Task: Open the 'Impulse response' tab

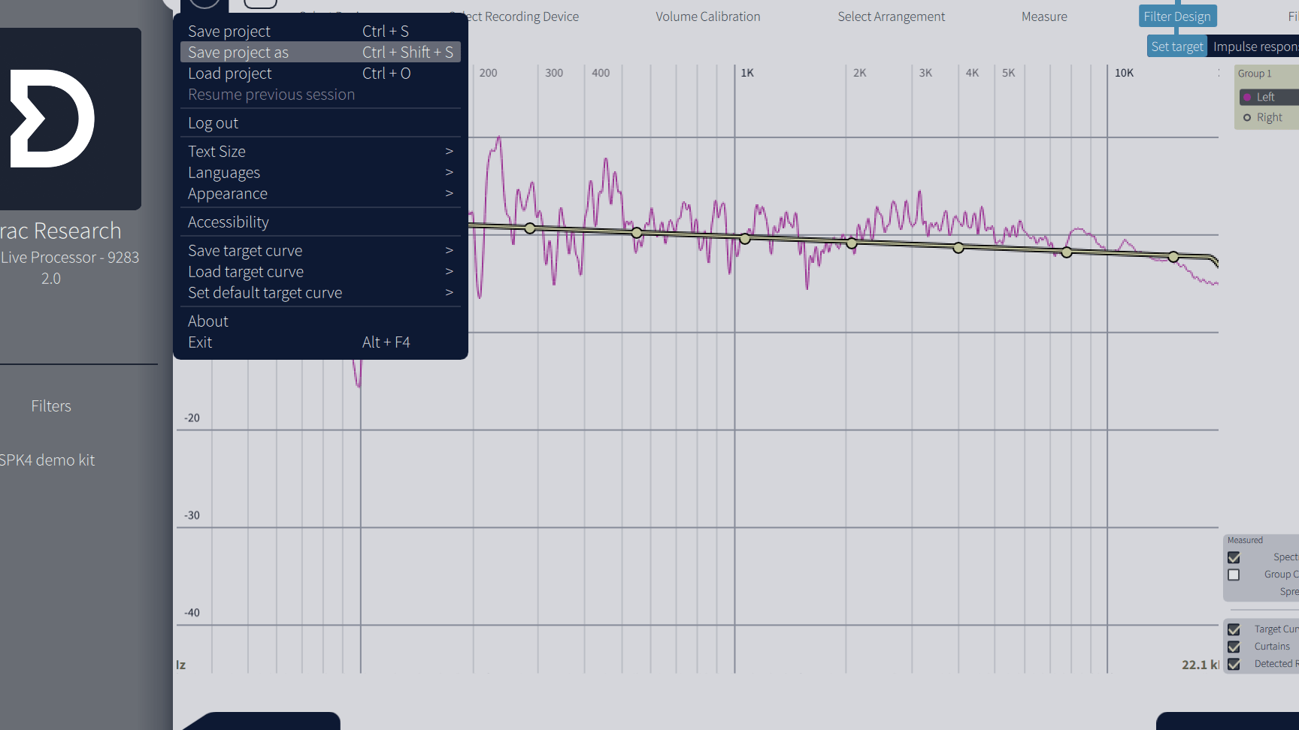Action: 1254,46
